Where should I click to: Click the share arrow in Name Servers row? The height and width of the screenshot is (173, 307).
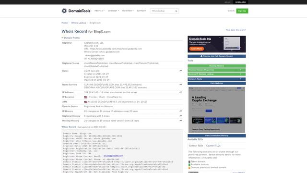point(181,85)
